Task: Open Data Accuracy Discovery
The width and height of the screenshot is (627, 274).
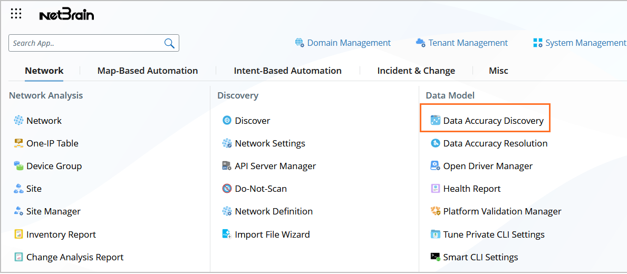Action: pyautogui.click(x=493, y=121)
